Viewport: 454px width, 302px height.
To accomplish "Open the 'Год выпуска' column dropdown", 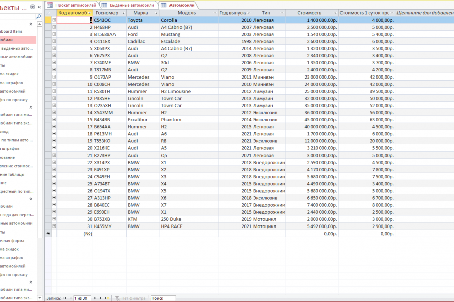I will point(249,13).
